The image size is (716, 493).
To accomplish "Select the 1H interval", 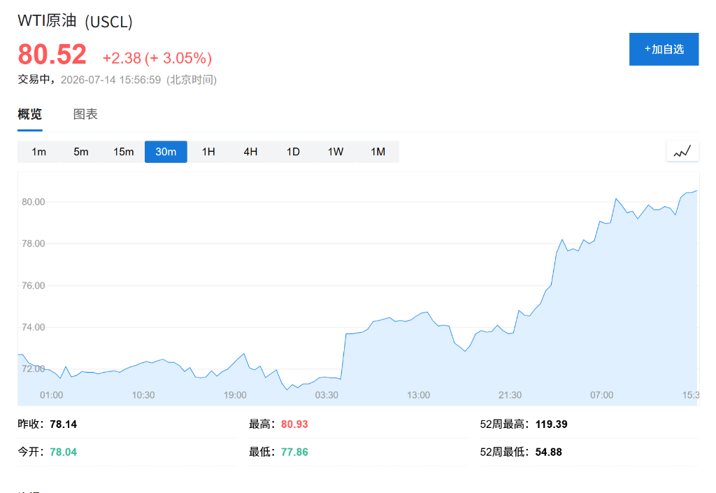I will 208,152.
